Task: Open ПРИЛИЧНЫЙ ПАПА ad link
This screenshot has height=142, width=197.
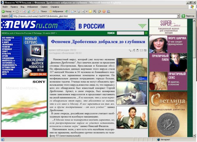Action: point(168,62)
